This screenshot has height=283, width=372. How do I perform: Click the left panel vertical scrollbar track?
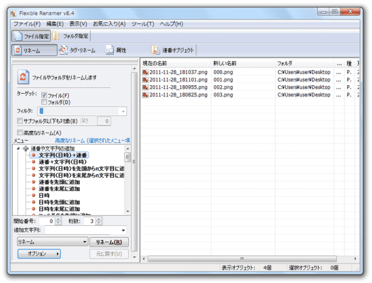[134, 162]
